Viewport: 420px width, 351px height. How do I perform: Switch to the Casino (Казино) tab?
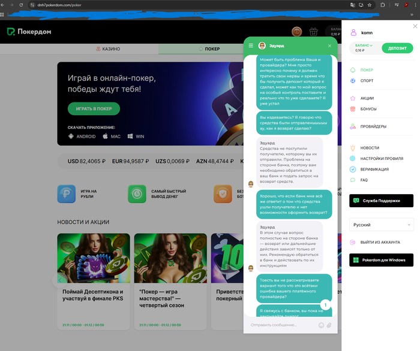[108, 49]
